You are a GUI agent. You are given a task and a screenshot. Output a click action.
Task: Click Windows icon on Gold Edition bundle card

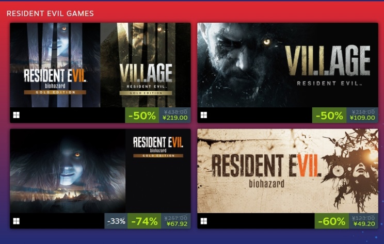16,115
